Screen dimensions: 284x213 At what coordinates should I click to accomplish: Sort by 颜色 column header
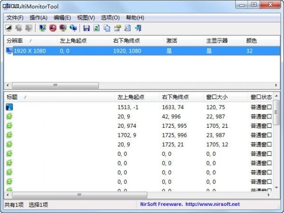click(262, 41)
